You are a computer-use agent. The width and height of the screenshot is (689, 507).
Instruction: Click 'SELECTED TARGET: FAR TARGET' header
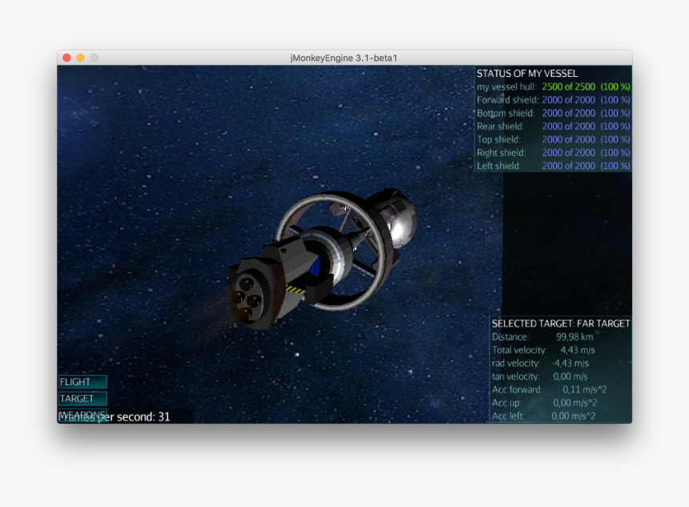click(561, 324)
